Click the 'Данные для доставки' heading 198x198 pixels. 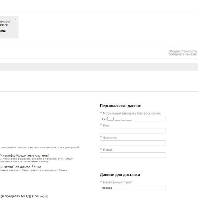pyautogui.click(x=120, y=175)
